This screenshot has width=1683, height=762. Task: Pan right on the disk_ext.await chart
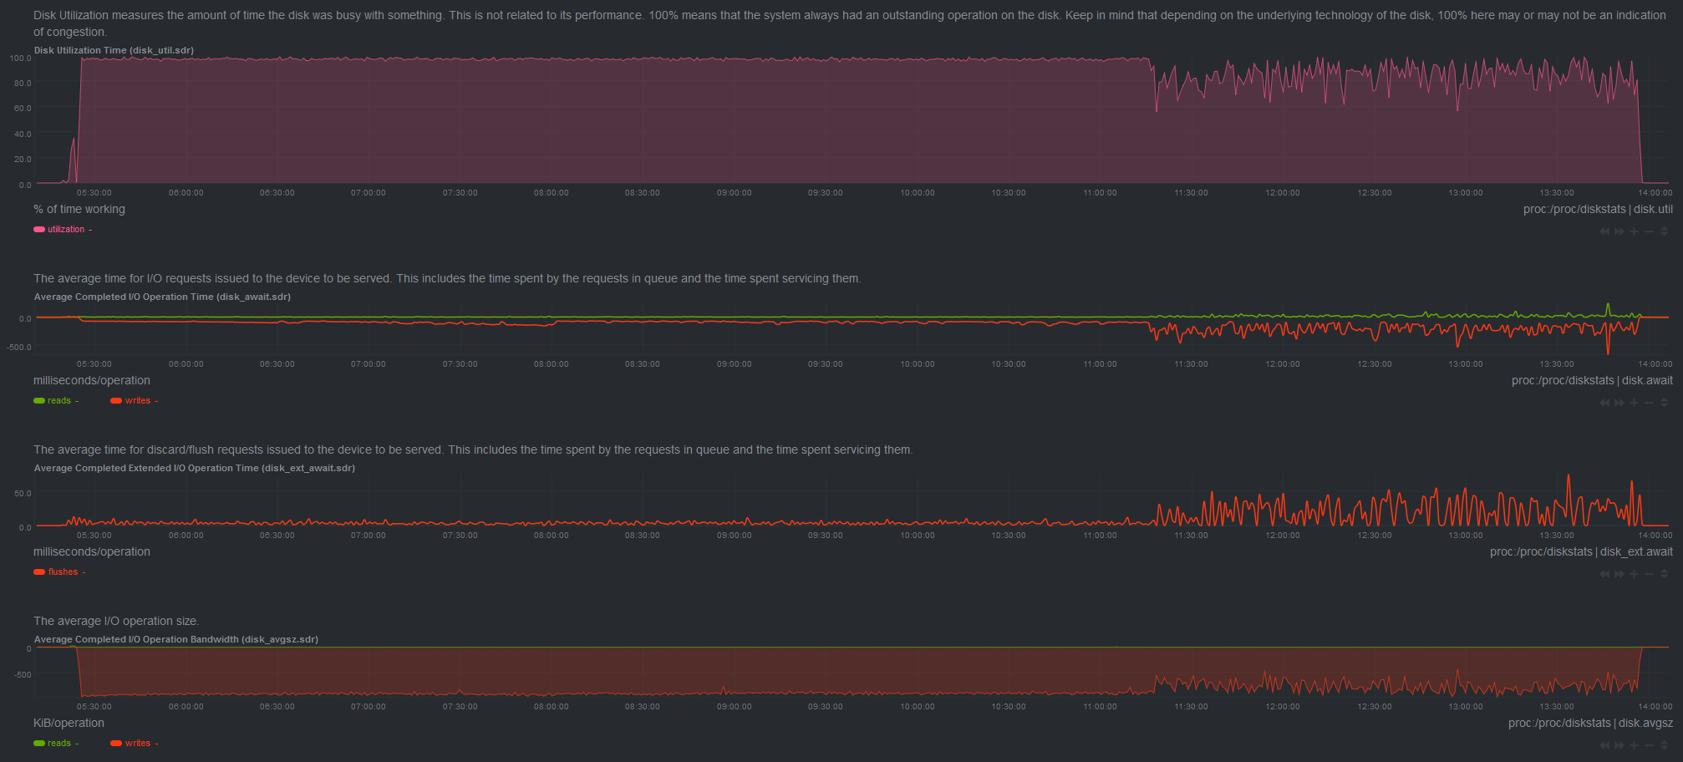1619,574
